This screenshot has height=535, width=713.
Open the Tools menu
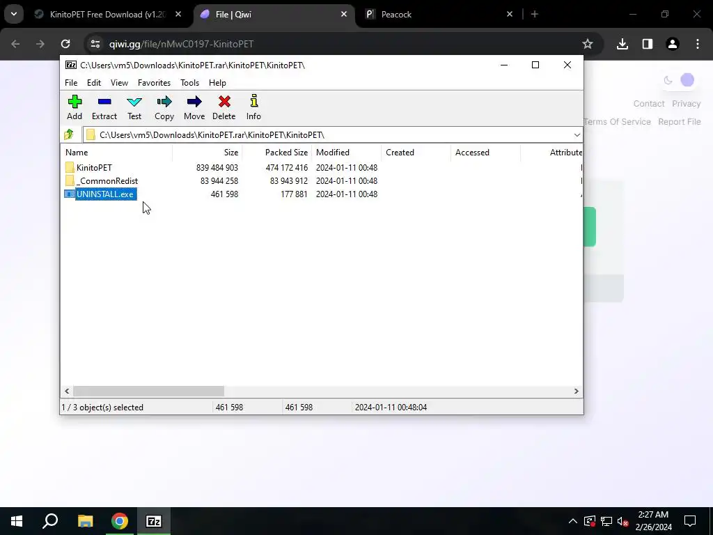(189, 83)
